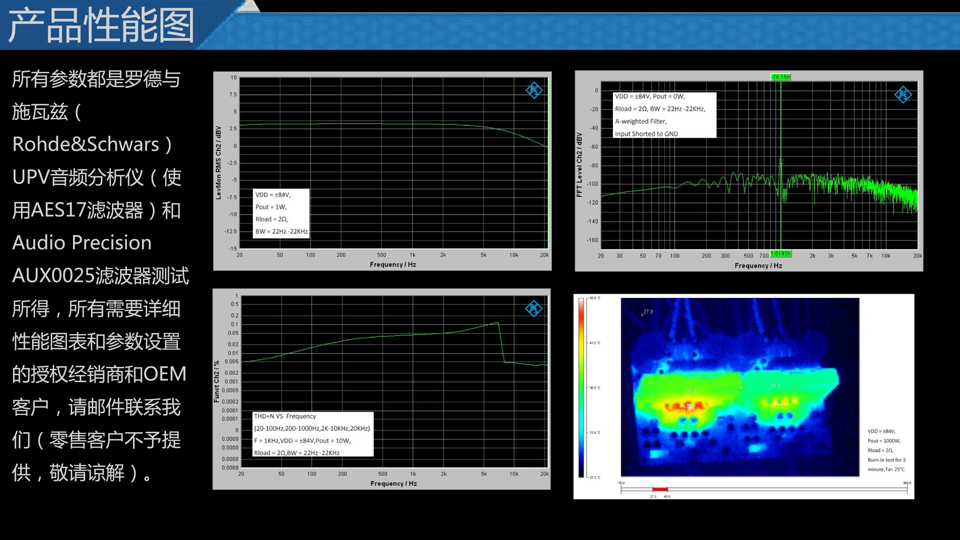Click the 27.3 °C color scale label
Image resolution: width=960 pixels, height=540 pixels.
(595, 477)
